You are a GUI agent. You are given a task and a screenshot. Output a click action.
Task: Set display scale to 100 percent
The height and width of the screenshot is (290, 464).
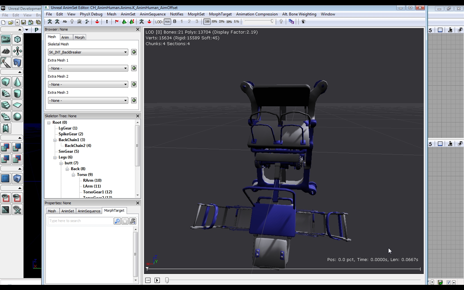tap(207, 22)
